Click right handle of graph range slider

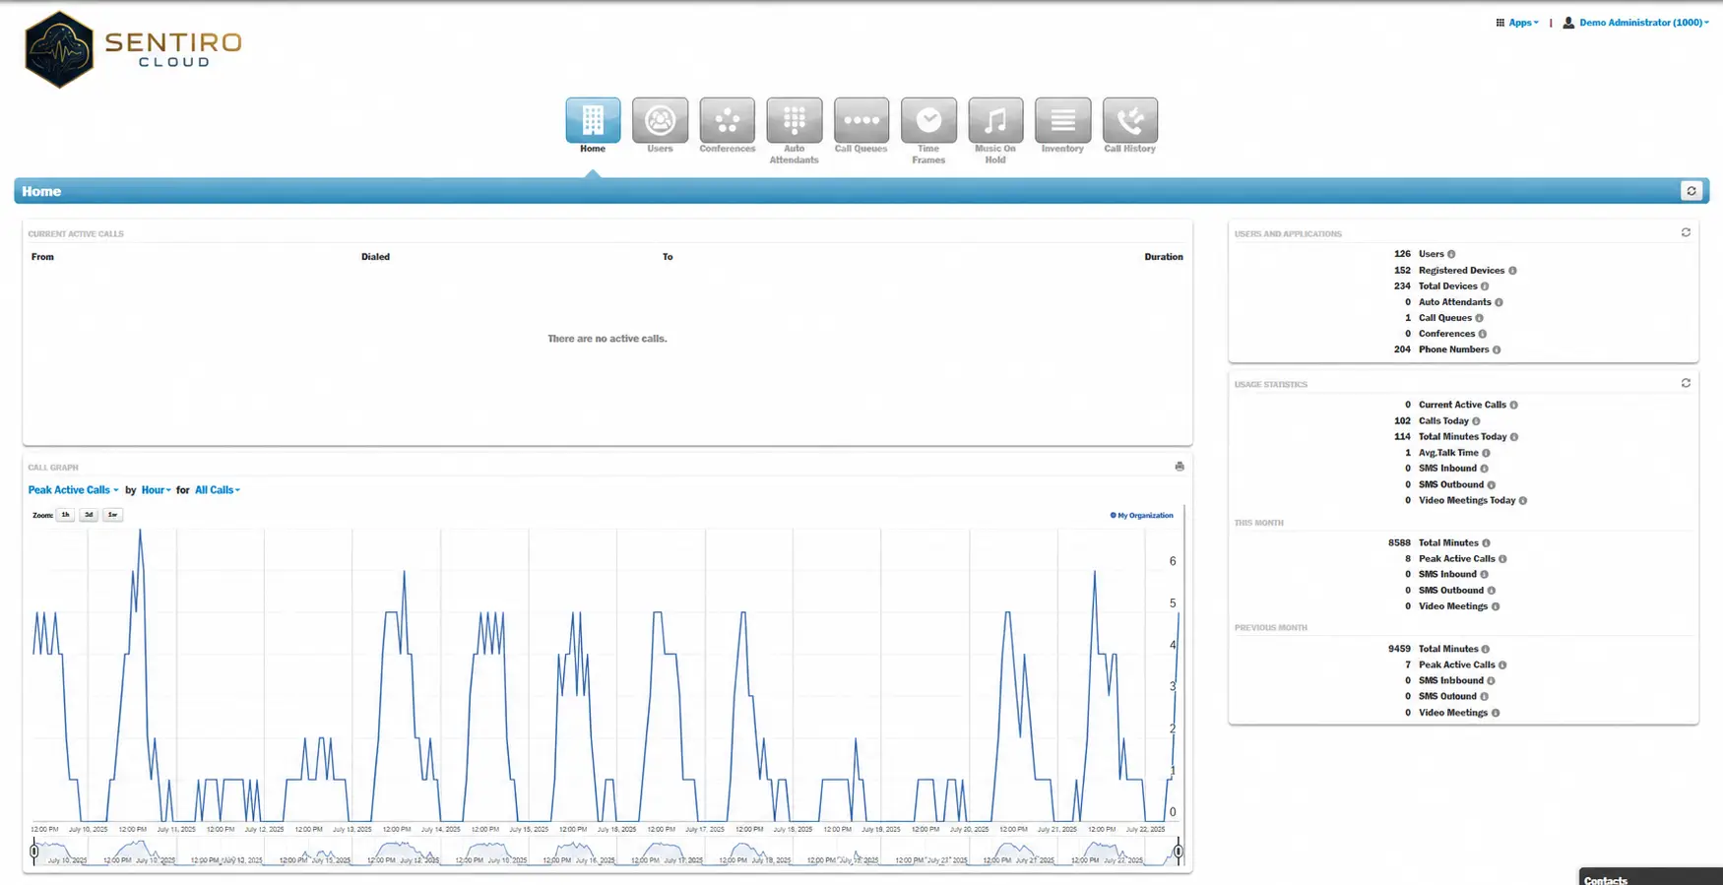click(x=1178, y=851)
